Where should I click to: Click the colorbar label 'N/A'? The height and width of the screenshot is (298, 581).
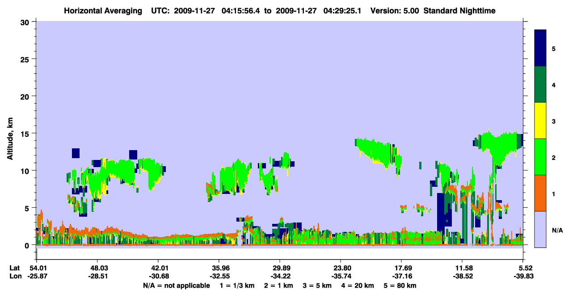click(x=557, y=231)
